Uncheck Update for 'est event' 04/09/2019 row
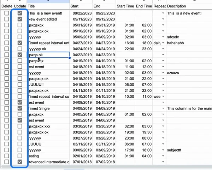Viewport: 212px width, 170px height. (20, 102)
